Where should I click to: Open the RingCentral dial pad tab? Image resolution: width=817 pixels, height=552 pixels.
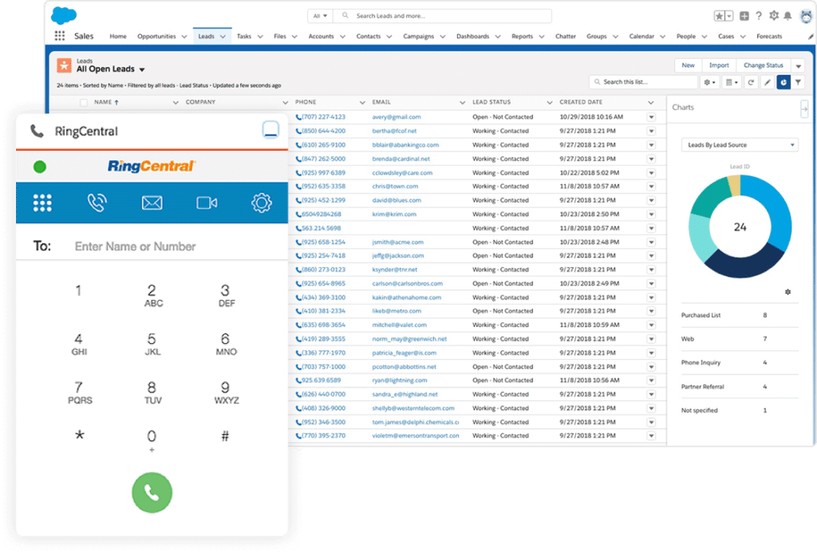click(42, 203)
